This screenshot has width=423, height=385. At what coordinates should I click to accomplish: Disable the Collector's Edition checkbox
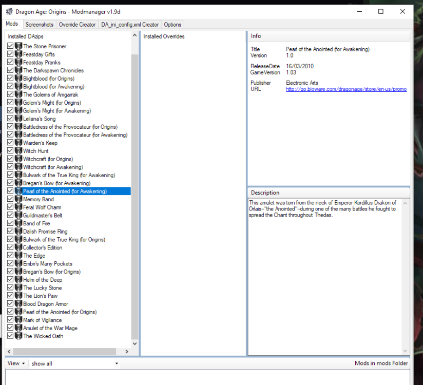tap(10, 247)
